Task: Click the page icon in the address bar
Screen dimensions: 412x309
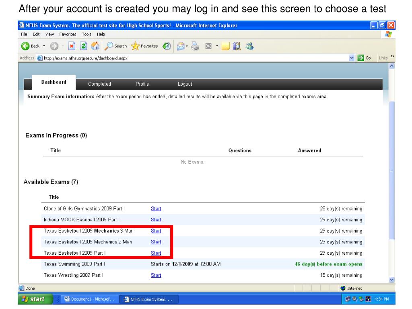Action: pos(40,58)
